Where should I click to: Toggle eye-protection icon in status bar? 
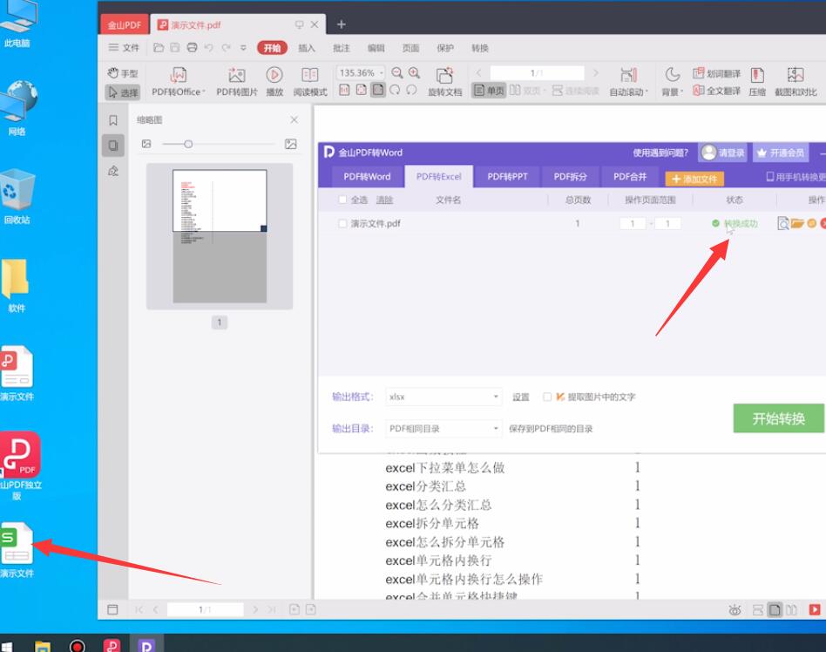click(735, 610)
